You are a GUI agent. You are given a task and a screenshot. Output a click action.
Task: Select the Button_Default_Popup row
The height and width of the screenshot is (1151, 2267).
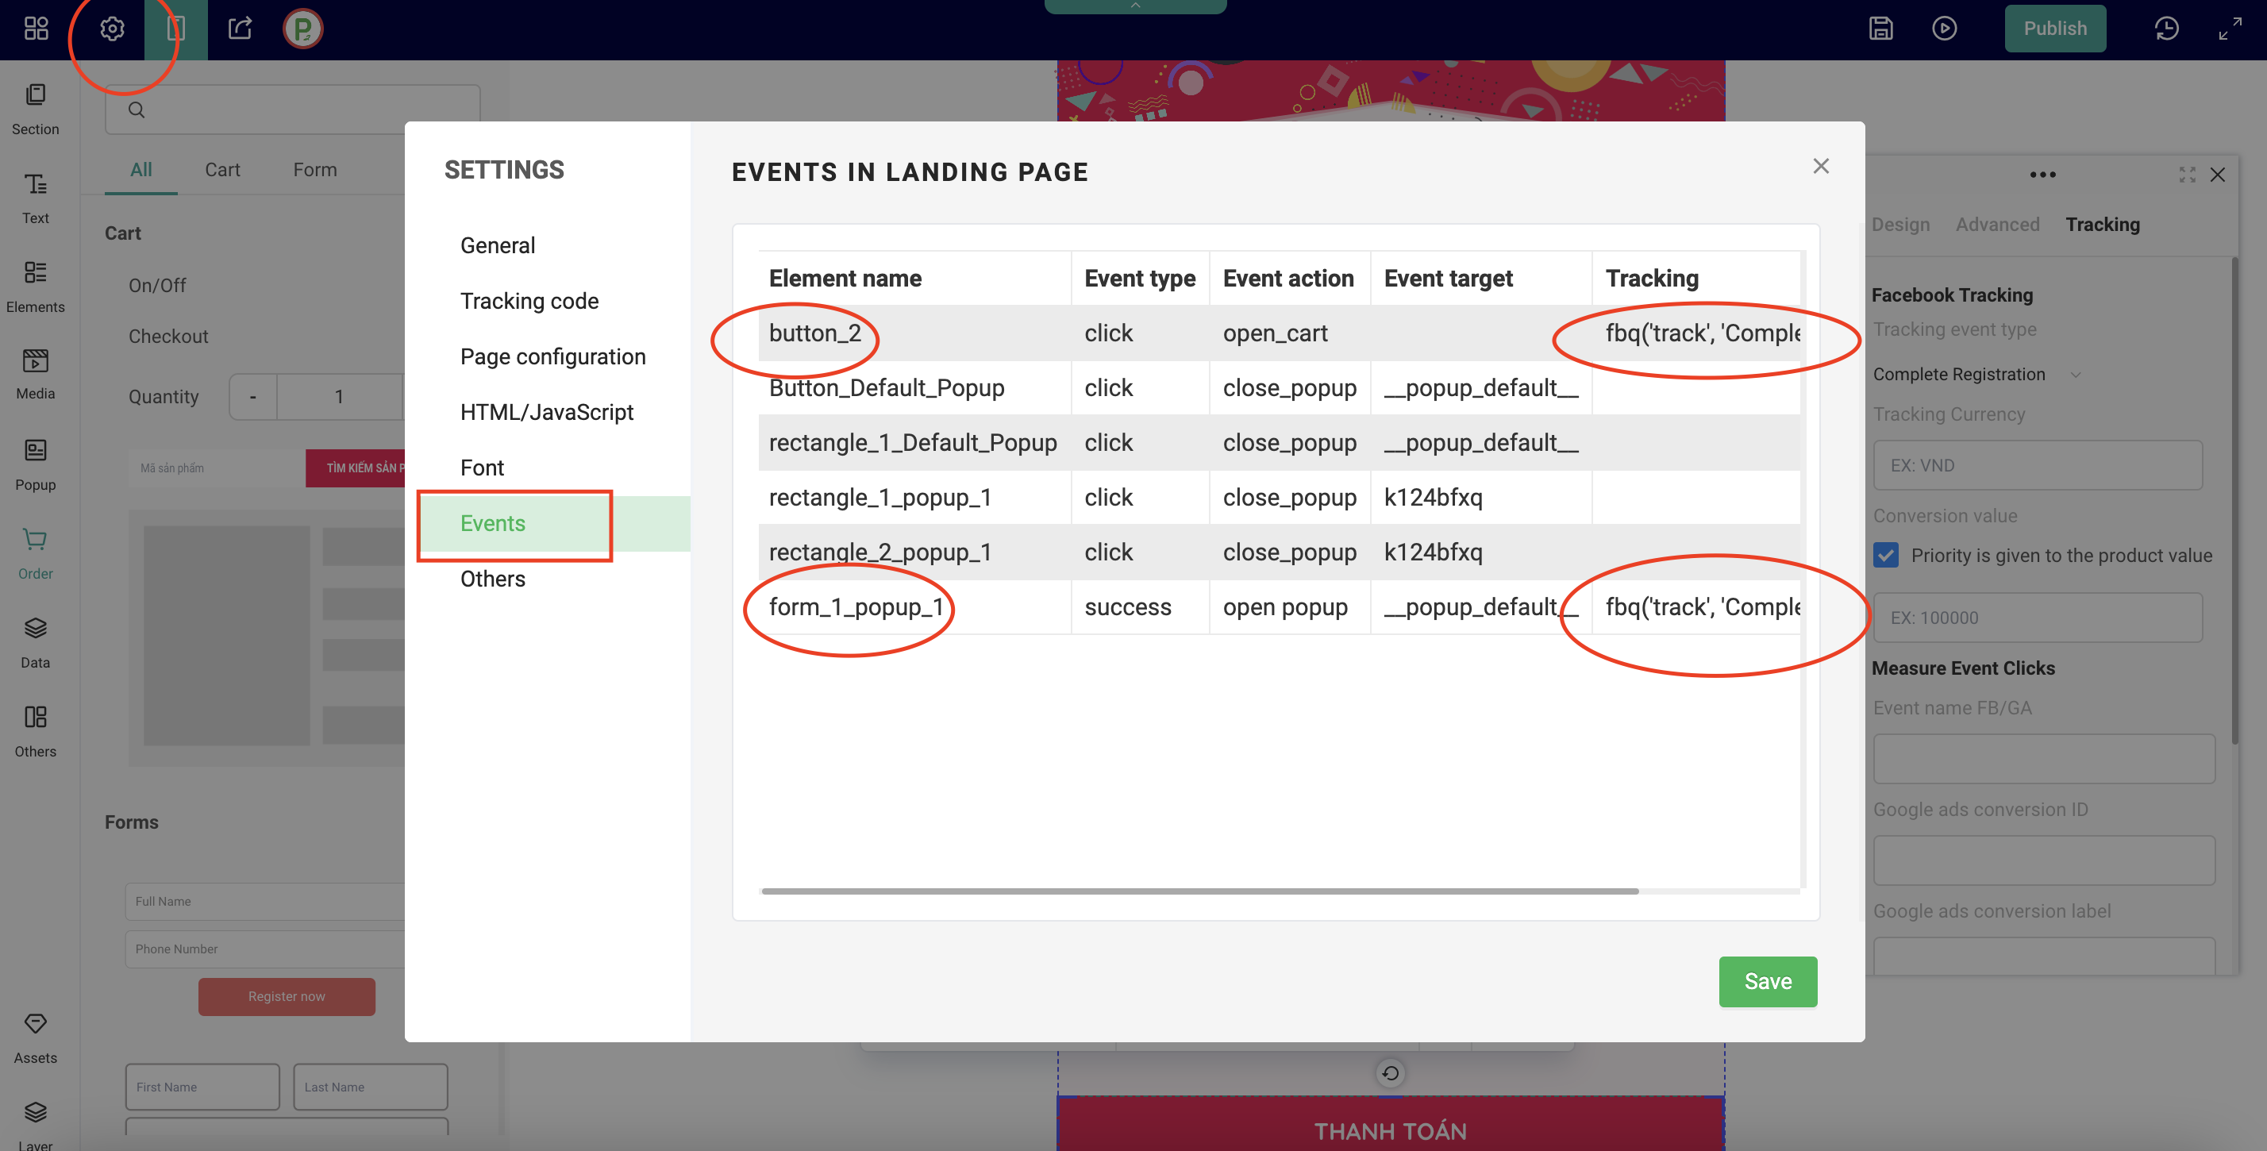tap(1280, 387)
